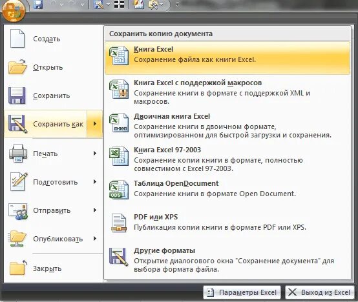The height and width of the screenshot is (302, 358).
Task: Click the folder icon for Закрыть
Action: coord(18,268)
